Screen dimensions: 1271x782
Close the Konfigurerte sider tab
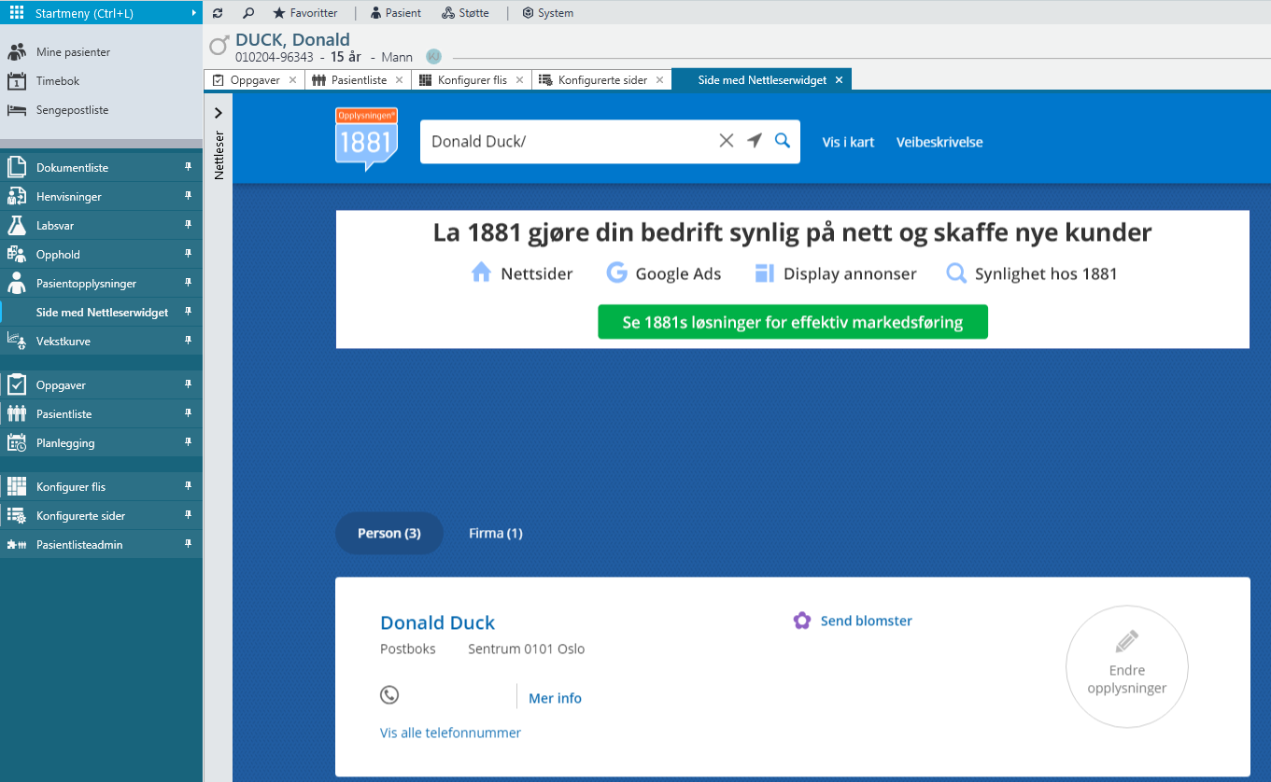point(659,80)
